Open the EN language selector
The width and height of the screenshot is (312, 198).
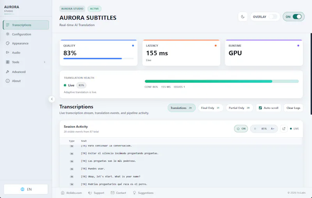[26, 189]
